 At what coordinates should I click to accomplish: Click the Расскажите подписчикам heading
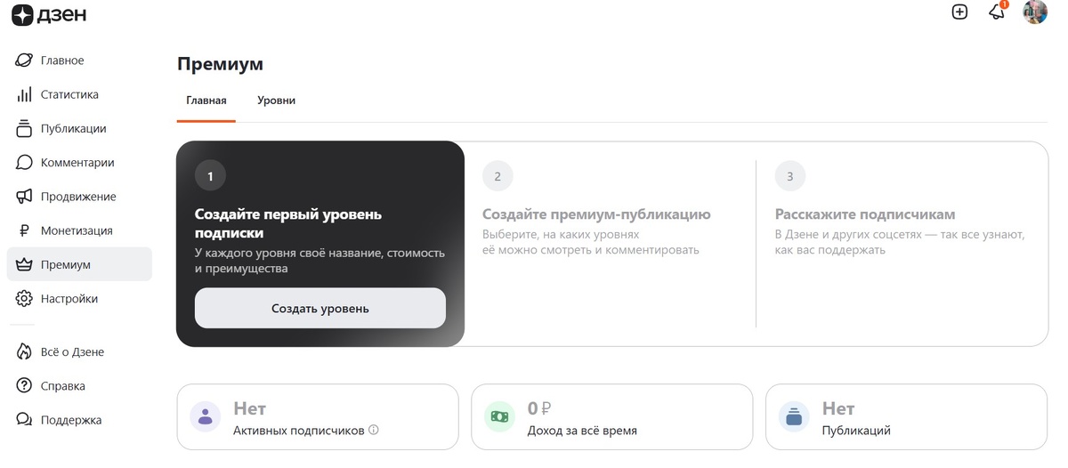[x=865, y=214]
